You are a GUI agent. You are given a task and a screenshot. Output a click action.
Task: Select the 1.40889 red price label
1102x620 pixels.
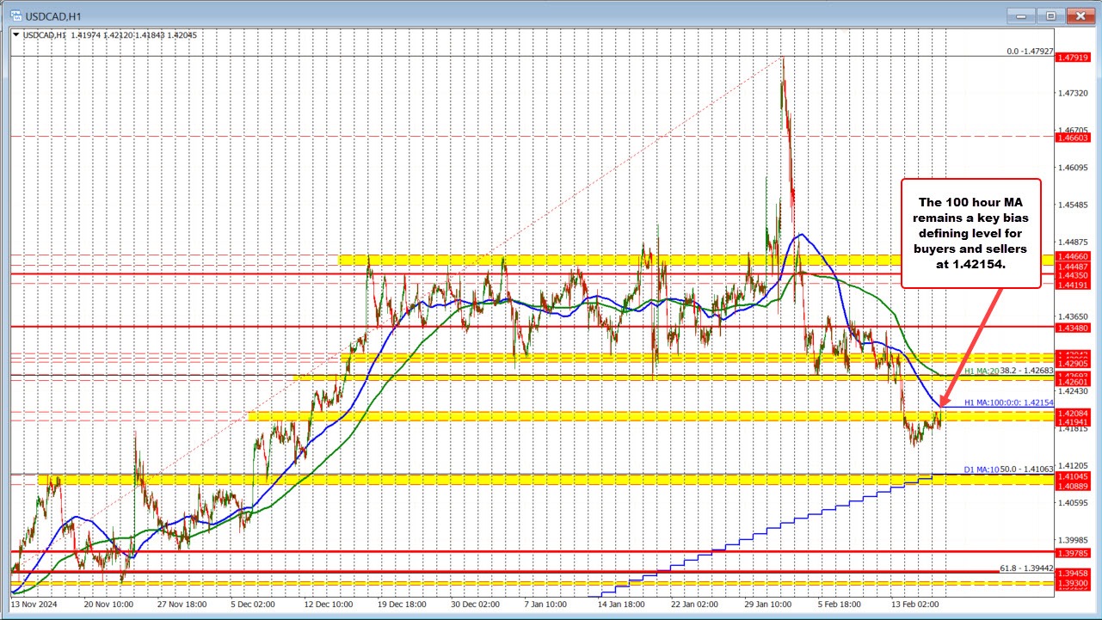1073,485
